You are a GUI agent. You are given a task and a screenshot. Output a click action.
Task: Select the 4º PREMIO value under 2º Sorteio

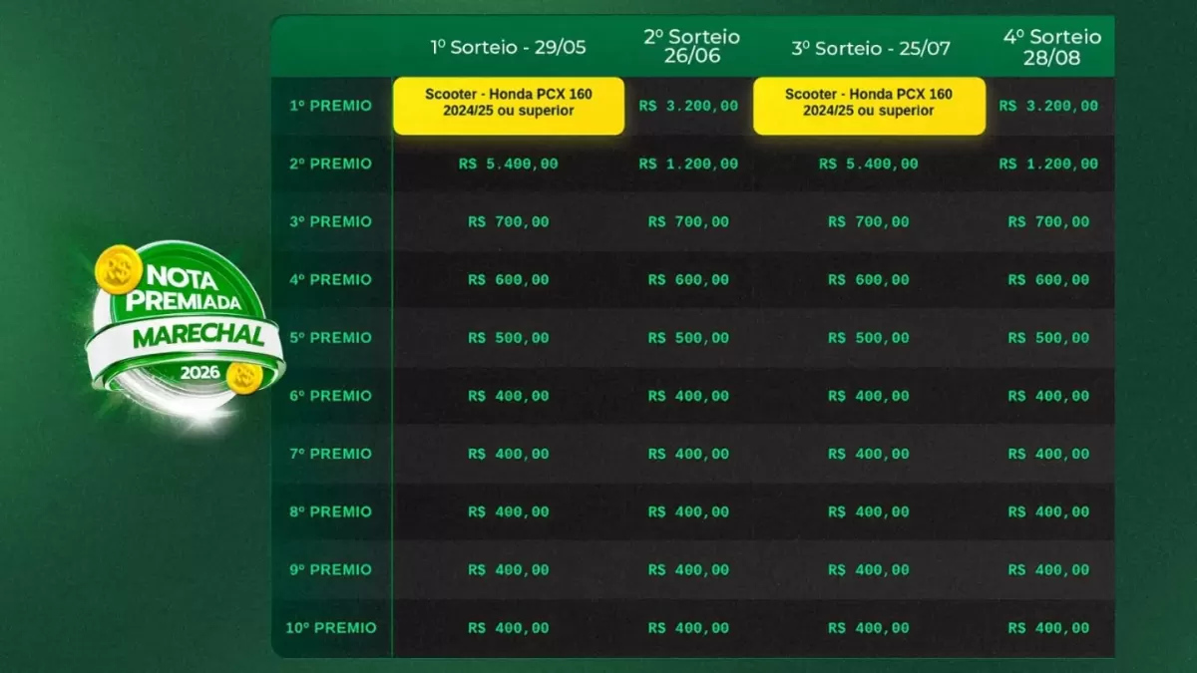coord(688,279)
